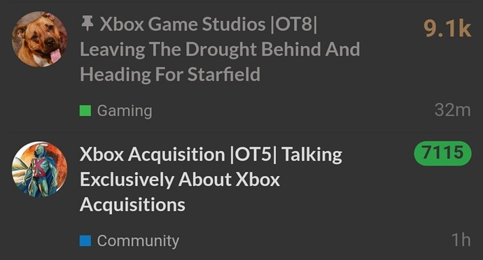Open the Xbox Acquisition OT5 thread

click(211, 180)
